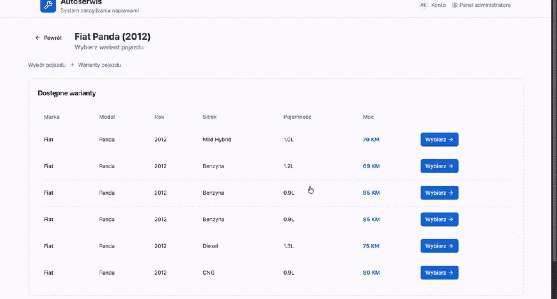This screenshot has height=299, width=557.
Task: Click the 69 KM power value
Action: click(x=371, y=166)
